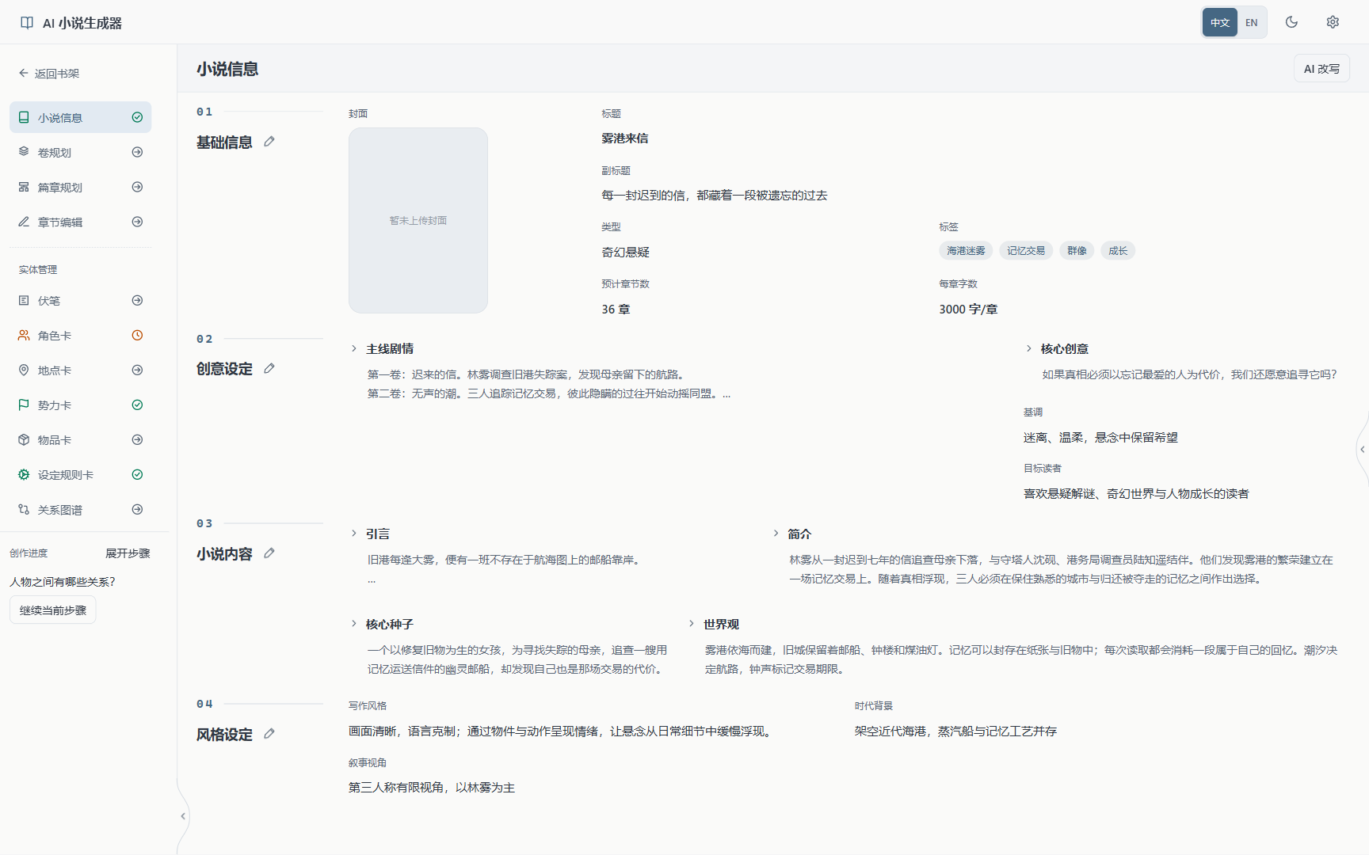Click the check status icon on 势力卡

(137, 405)
